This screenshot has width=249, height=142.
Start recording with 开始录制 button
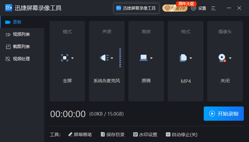click(x=224, y=114)
